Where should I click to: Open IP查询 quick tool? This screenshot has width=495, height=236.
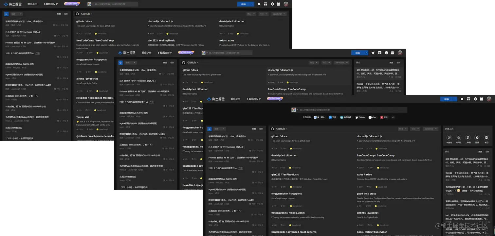[x=449, y=139]
